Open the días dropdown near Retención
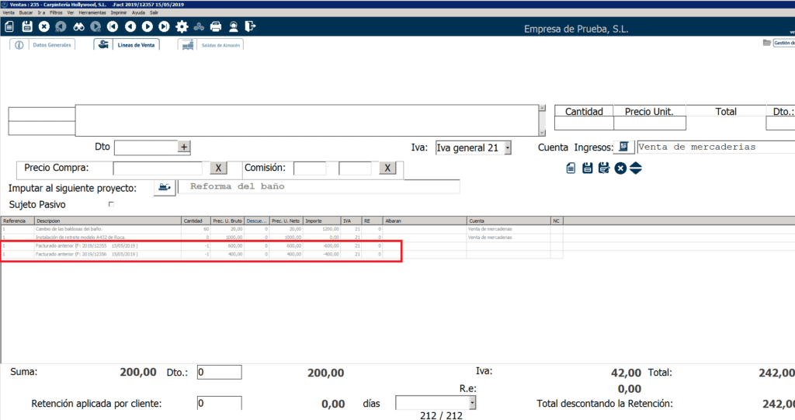795x420 pixels. [471, 403]
